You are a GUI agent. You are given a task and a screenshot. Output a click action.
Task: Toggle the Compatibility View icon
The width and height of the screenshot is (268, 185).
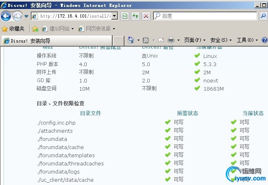point(125,16)
